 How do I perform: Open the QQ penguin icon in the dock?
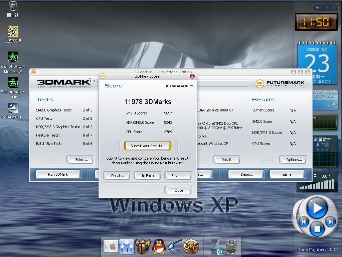pyautogui.click(x=159, y=247)
